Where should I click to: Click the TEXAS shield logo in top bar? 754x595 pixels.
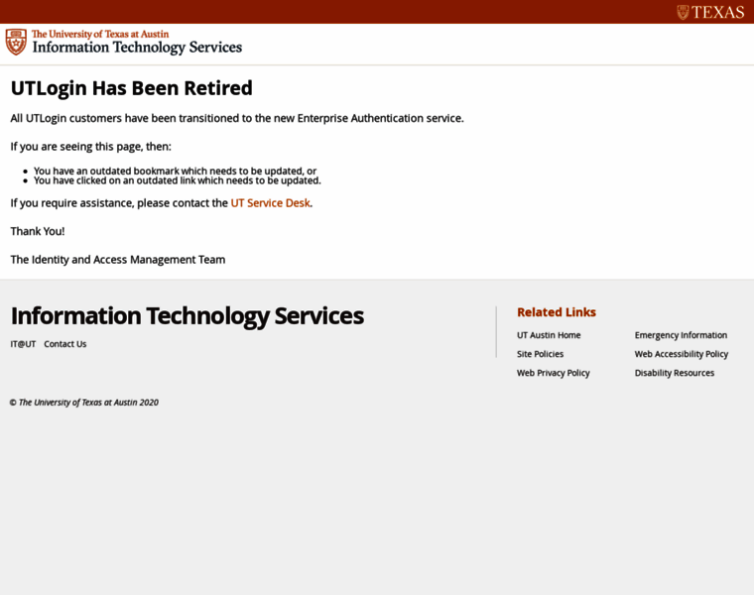tap(710, 12)
